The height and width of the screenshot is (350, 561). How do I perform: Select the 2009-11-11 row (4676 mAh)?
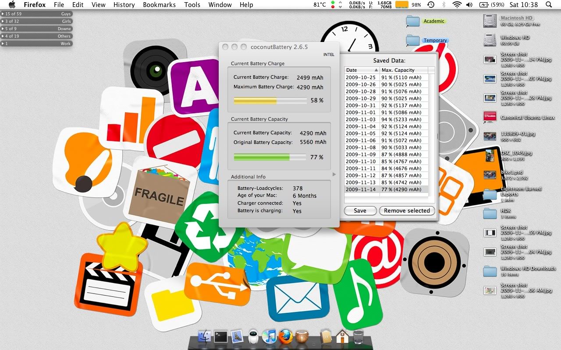386,168
